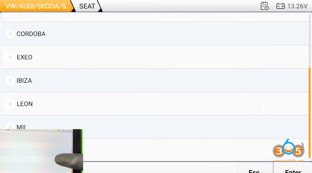Open the LEON model entry
Viewport: 312px width, 173px height.
[x=25, y=104]
